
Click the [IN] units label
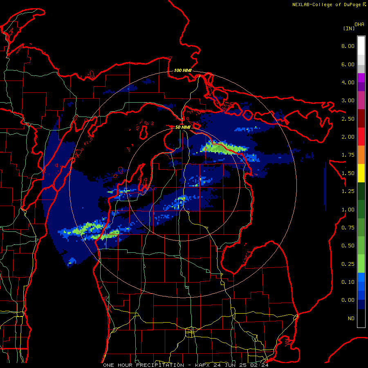[x=349, y=28]
